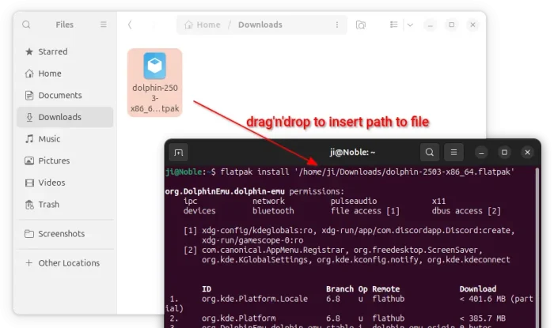Open Pictures folder in sidebar
This screenshot has width=554, height=328.
65,160
